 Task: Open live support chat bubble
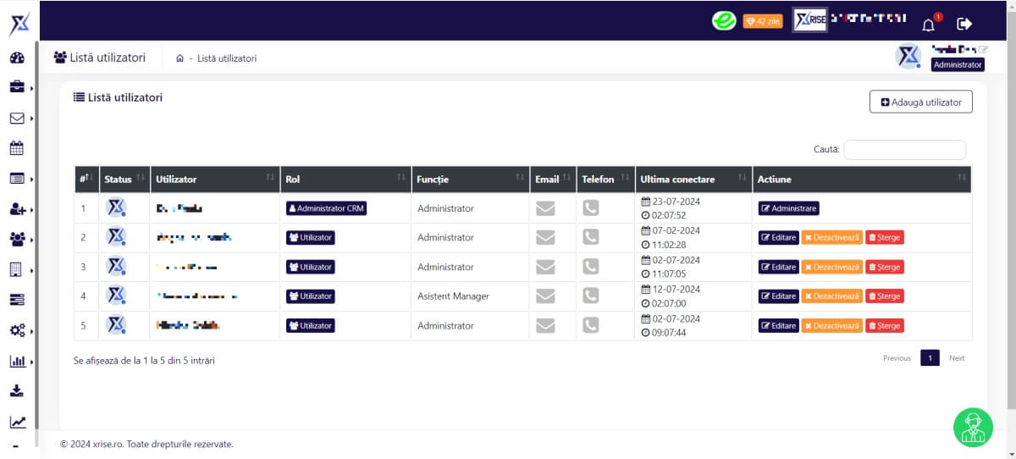click(x=973, y=427)
